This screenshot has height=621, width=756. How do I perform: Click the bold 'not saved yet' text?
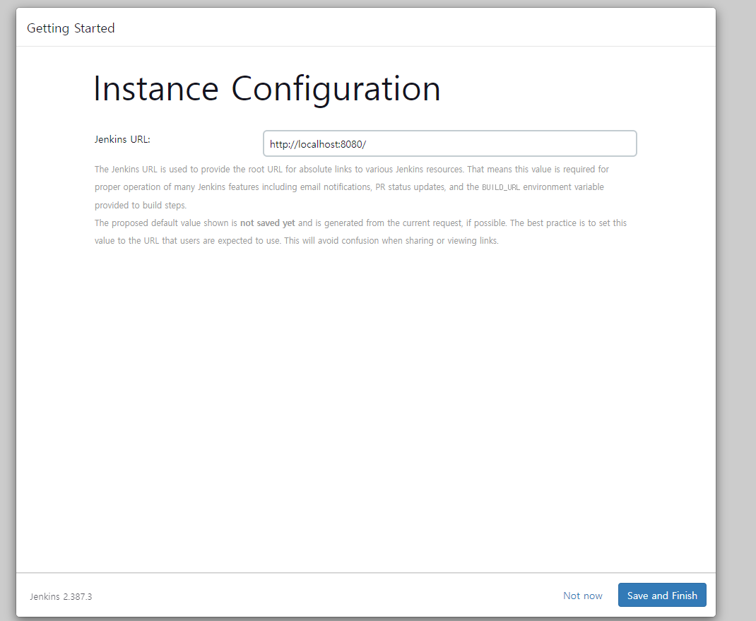pos(268,223)
